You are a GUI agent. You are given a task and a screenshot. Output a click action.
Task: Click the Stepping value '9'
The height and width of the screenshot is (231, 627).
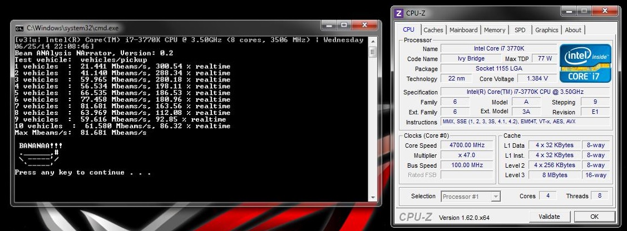tap(595, 102)
